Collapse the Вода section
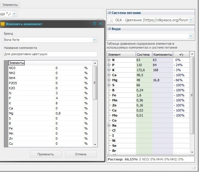199x172 pixels. [x=109, y=28]
